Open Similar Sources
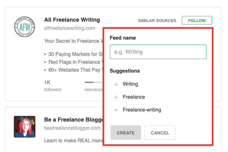This screenshot has height=152, width=228. 157,21
